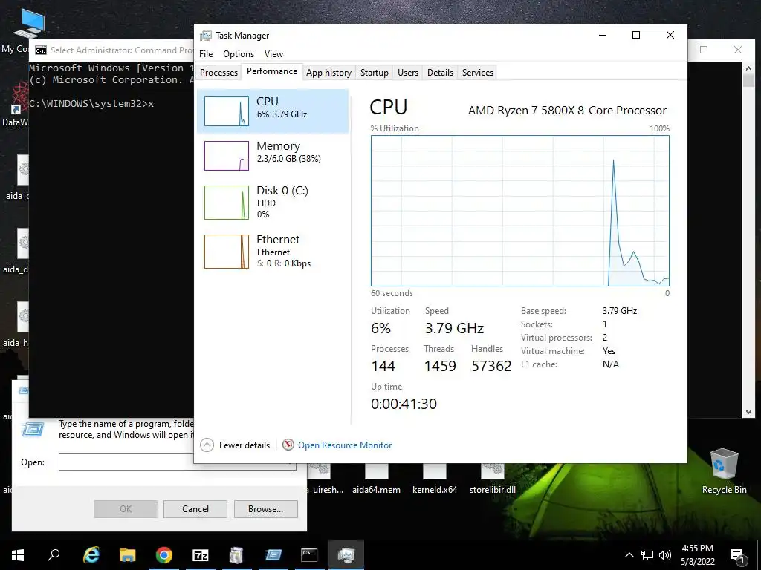Minimize the Task Manager window
The image size is (761, 570).
pos(602,35)
